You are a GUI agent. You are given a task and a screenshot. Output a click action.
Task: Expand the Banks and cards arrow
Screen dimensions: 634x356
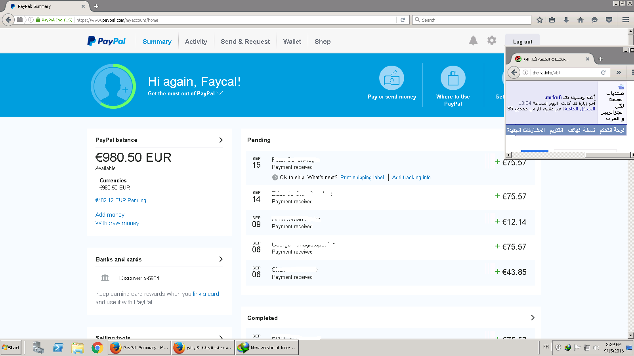click(221, 259)
